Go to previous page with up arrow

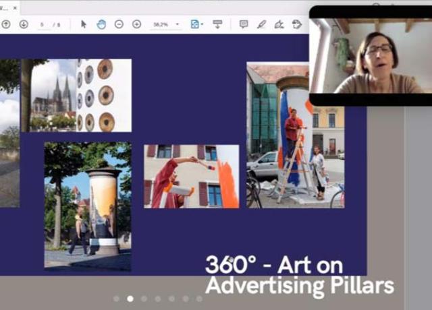click(x=6, y=24)
